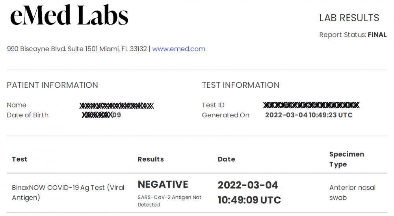This screenshot has width=394, height=216.
Task: Click the Miami street address text
Action: (77, 49)
